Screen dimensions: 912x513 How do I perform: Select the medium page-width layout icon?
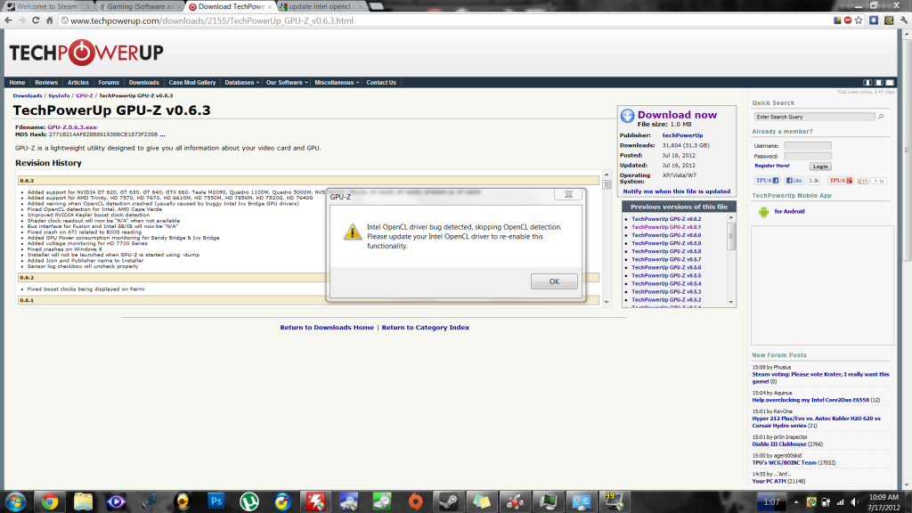(x=878, y=83)
